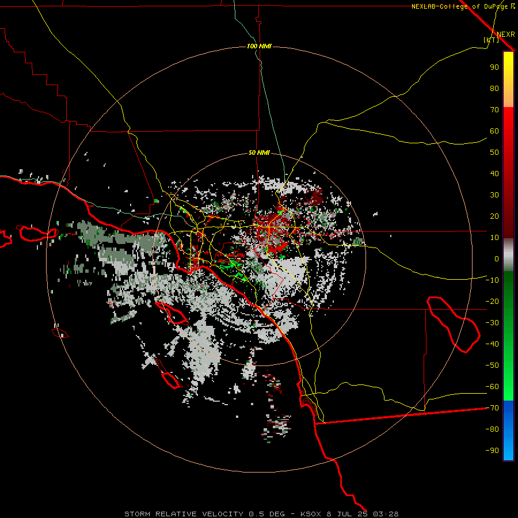Click the 60 value on the velocity scale

[x=494, y=131]
